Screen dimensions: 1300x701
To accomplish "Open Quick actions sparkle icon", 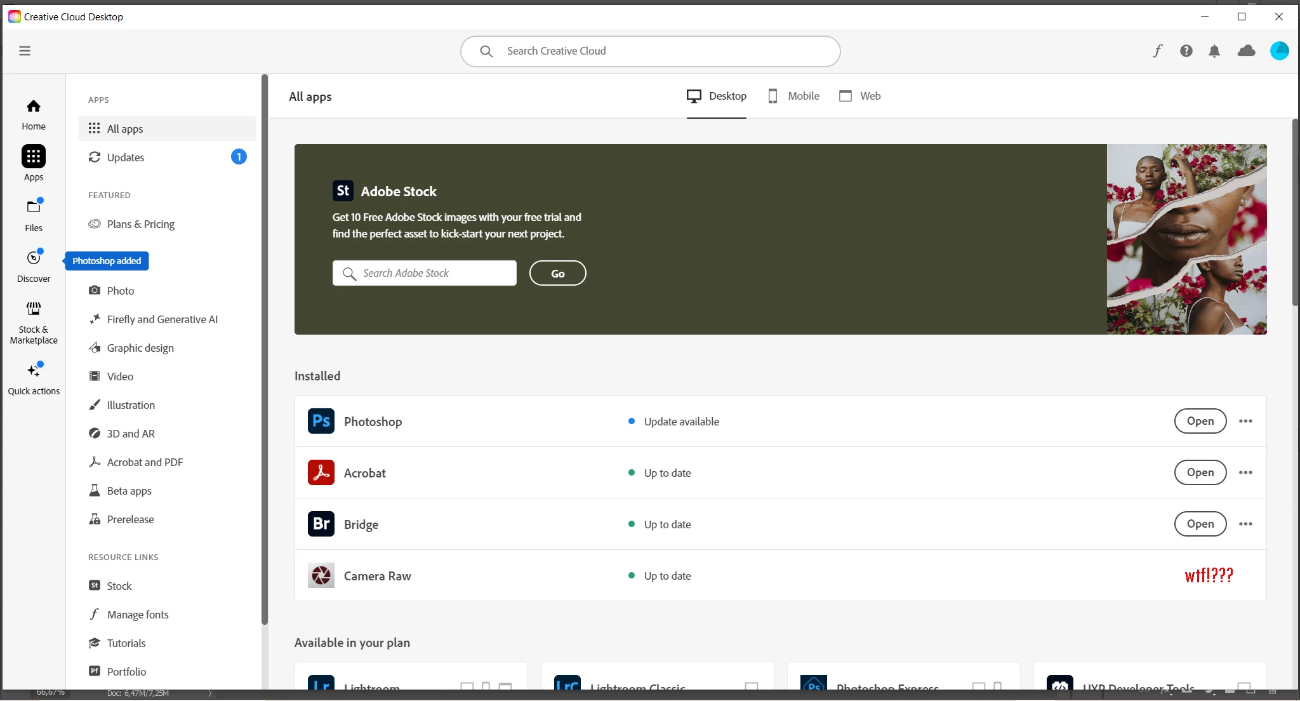I will point(34,370).
